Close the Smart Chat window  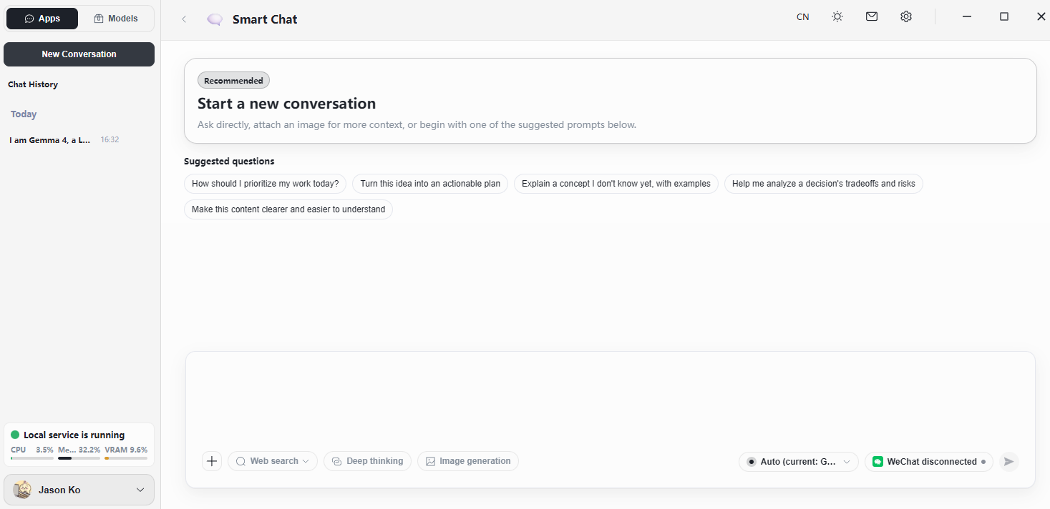click(x=1041, y=16)
